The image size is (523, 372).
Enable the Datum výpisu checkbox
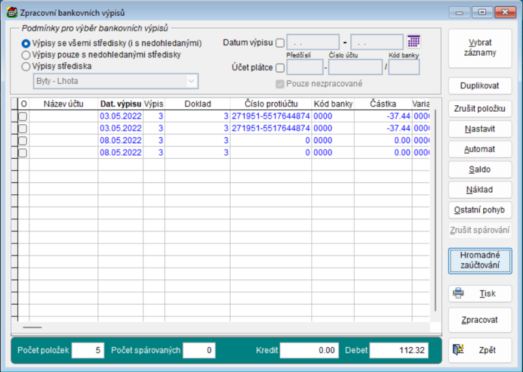[x=280, y=43]
